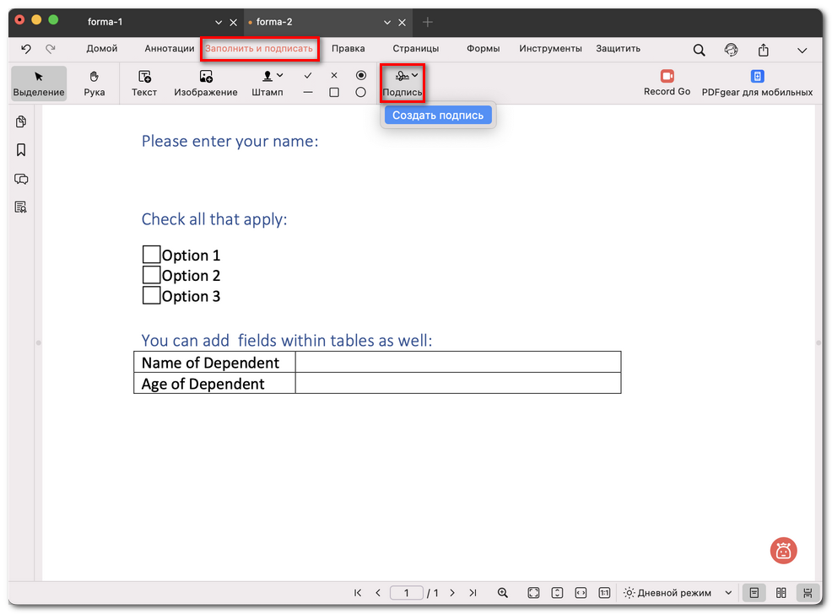Click the zoom in magnifier in status bar
This screenshot has height=614, width=832.
click(503, 593)
